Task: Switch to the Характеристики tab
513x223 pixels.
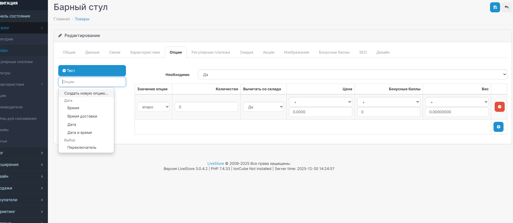Action: click(x=145, y=52)
